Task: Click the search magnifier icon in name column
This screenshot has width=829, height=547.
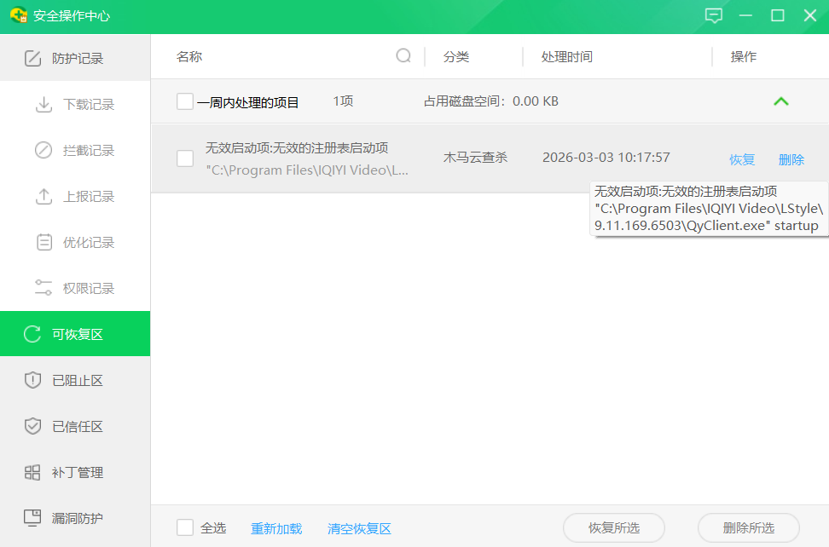Action: pyautogui.click(x=403, y=56)
